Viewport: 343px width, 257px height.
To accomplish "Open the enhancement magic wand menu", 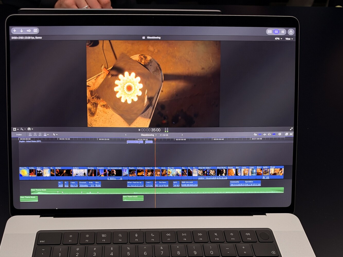I will pos(23,129).
